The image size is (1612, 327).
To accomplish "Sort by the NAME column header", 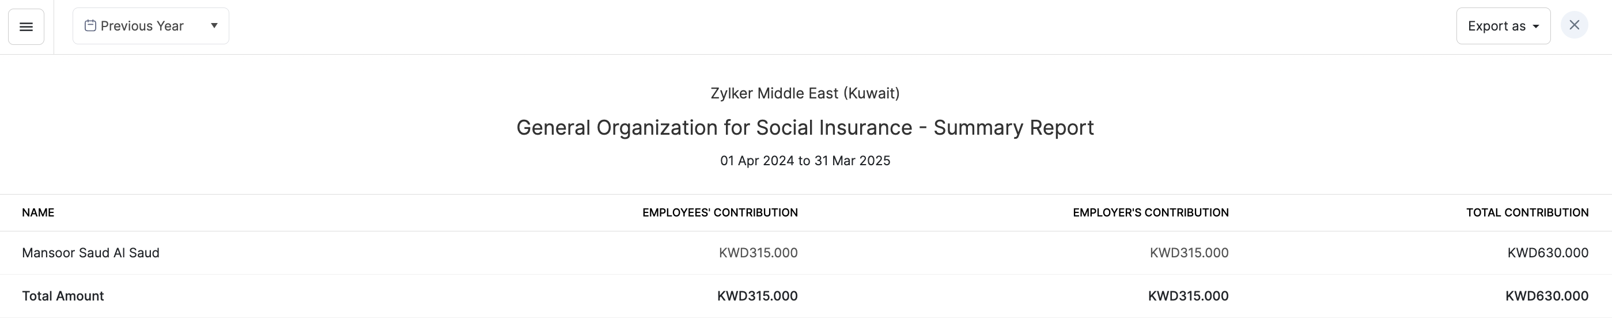I will (38, 212).
